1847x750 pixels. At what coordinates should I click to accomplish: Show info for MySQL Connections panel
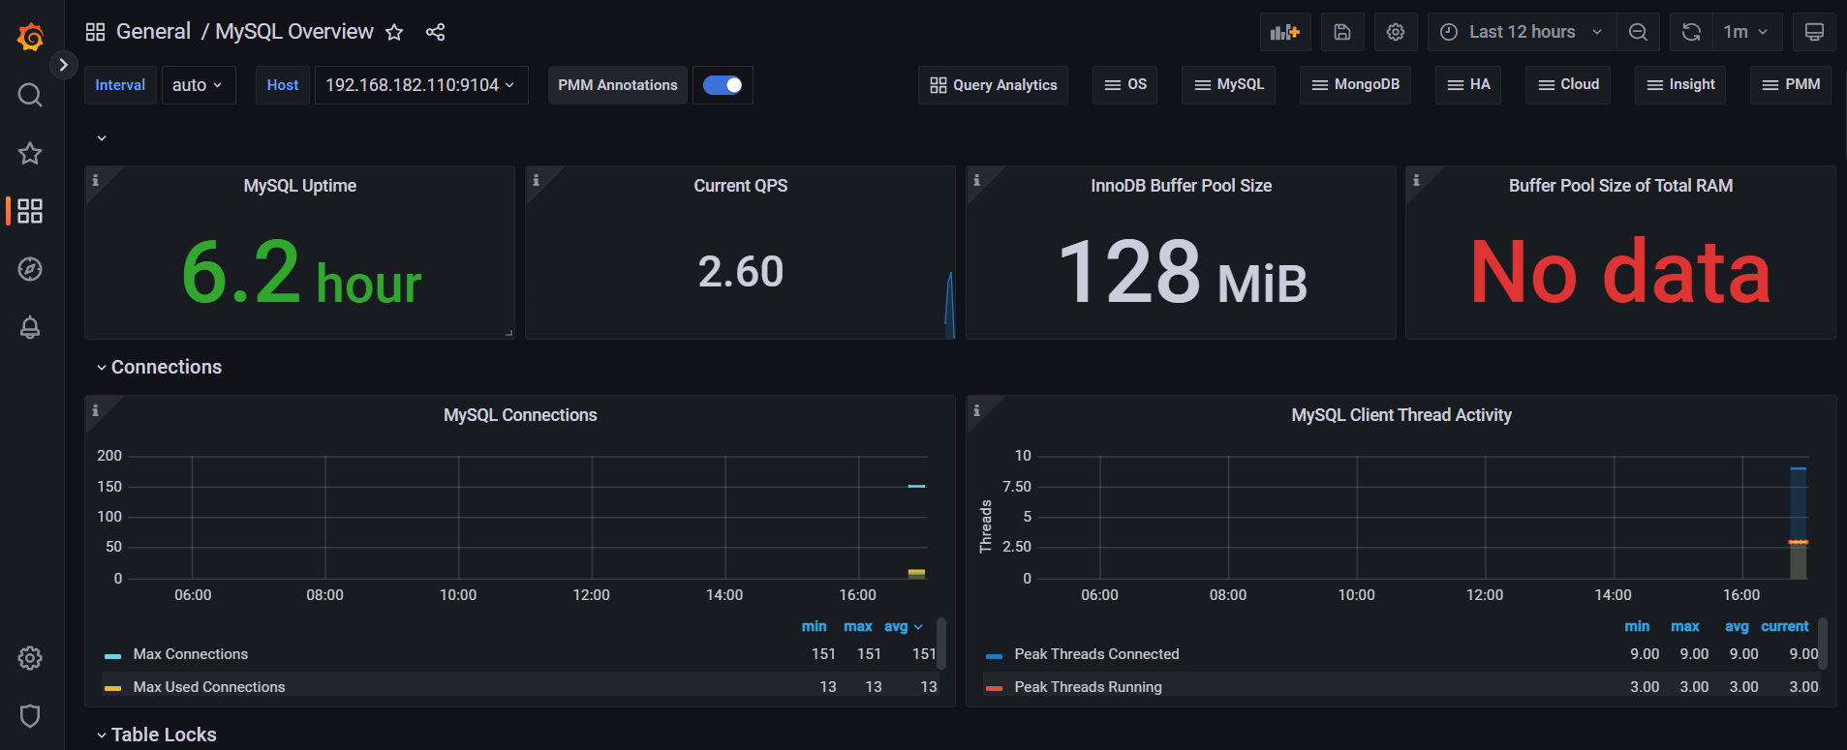click(x=95, y=410)
